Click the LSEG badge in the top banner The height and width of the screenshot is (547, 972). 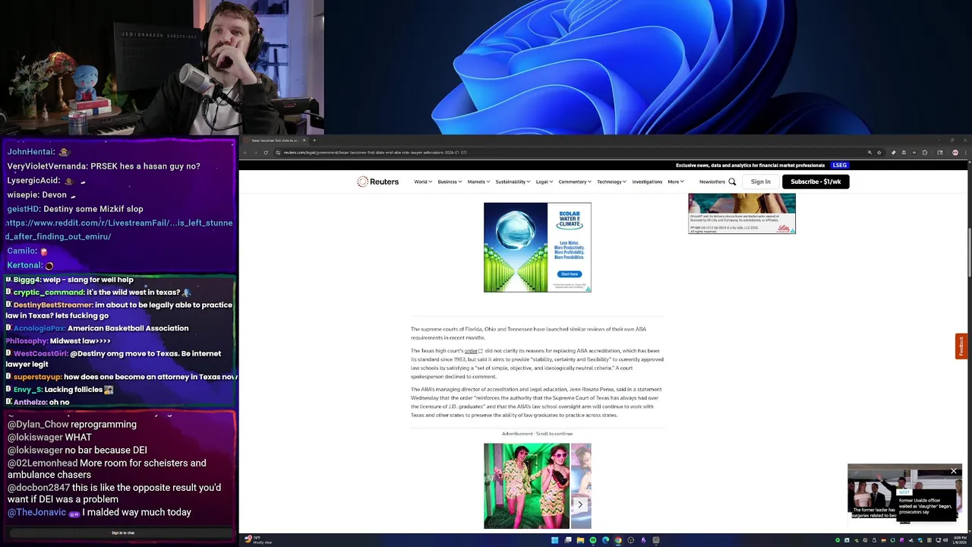pos(840,165)
